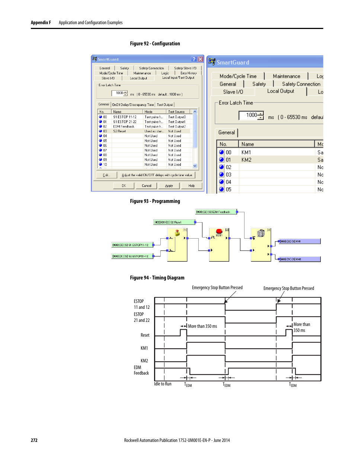This screenshot has height=459, width=355.
Task: Click the Test Source column header
Action: point(178,112)
